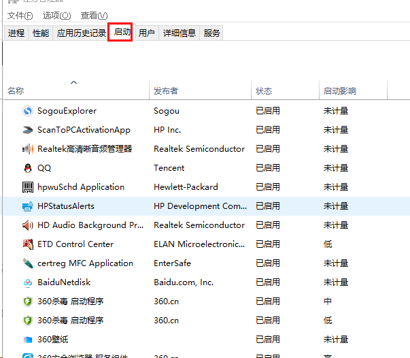Open the 详细信息 tab
Viewport: 410px width, 358px height.
point(180,33)
